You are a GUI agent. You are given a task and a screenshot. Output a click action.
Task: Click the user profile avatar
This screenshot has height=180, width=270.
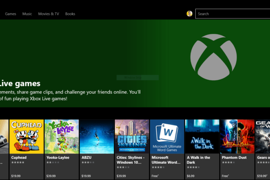coord(189,14)
